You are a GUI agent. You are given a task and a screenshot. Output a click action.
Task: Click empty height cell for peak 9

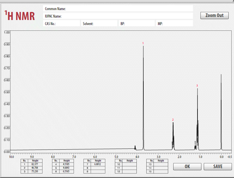coord(98,171)
